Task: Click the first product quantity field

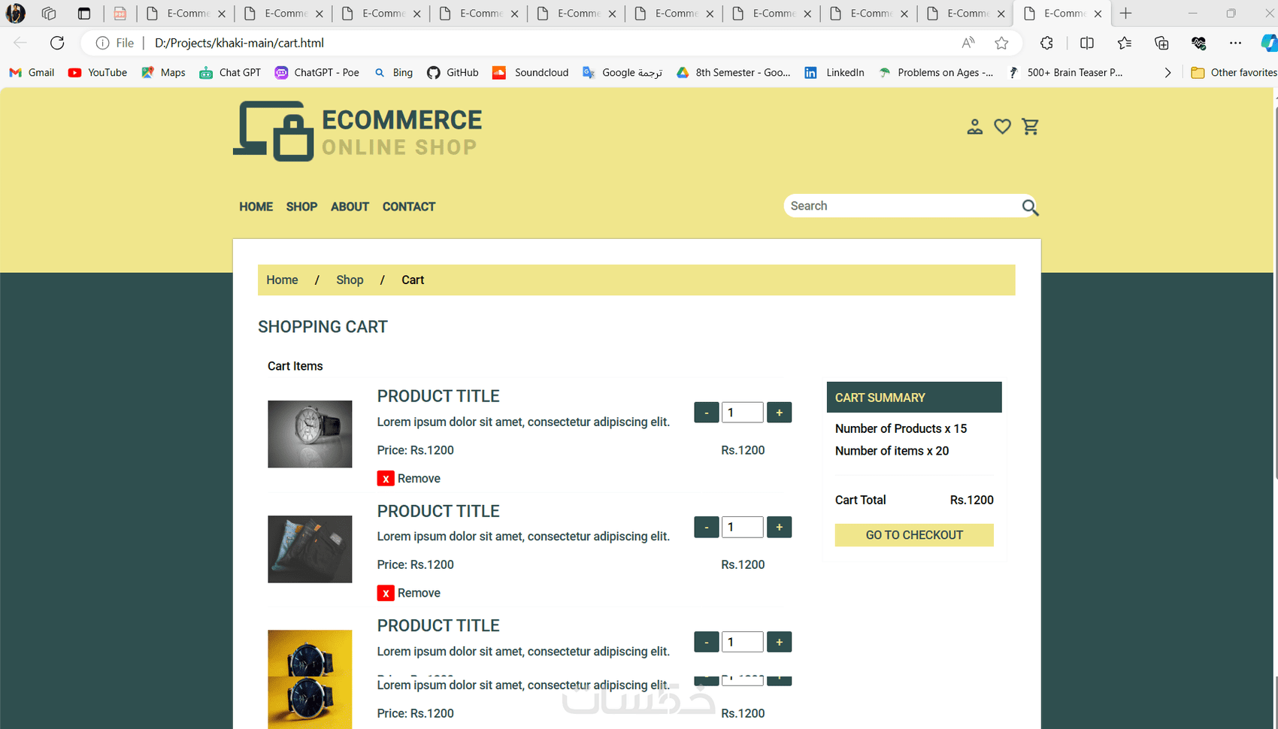Action: pyautogui.click(x=743, y=413)
